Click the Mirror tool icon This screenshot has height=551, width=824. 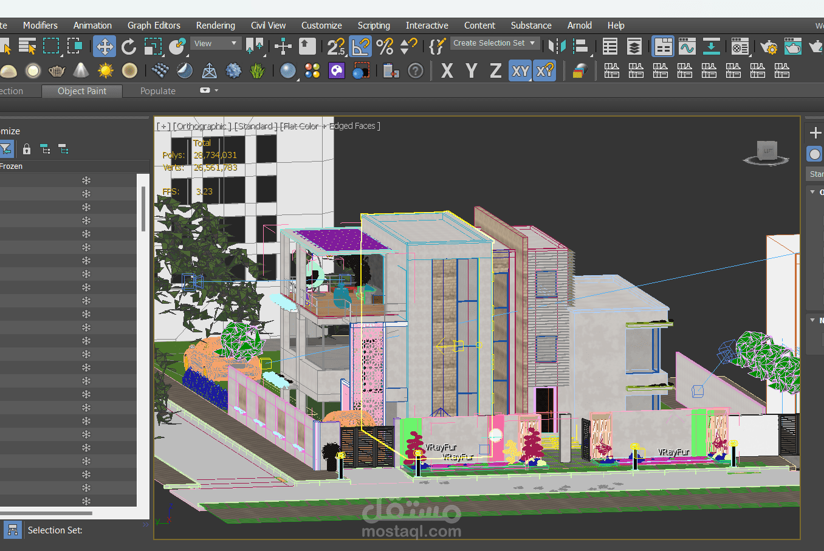(557, 46)
